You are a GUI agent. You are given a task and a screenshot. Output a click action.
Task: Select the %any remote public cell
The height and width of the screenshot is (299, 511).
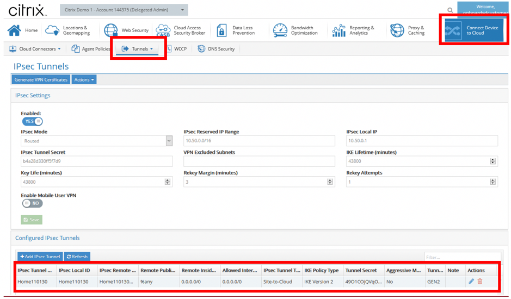click(x=159, y=282)
